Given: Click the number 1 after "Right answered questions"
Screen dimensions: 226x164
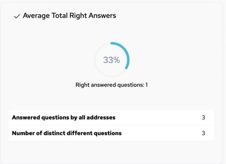Looking at the screenshot, I should click(x=146, y=85).
